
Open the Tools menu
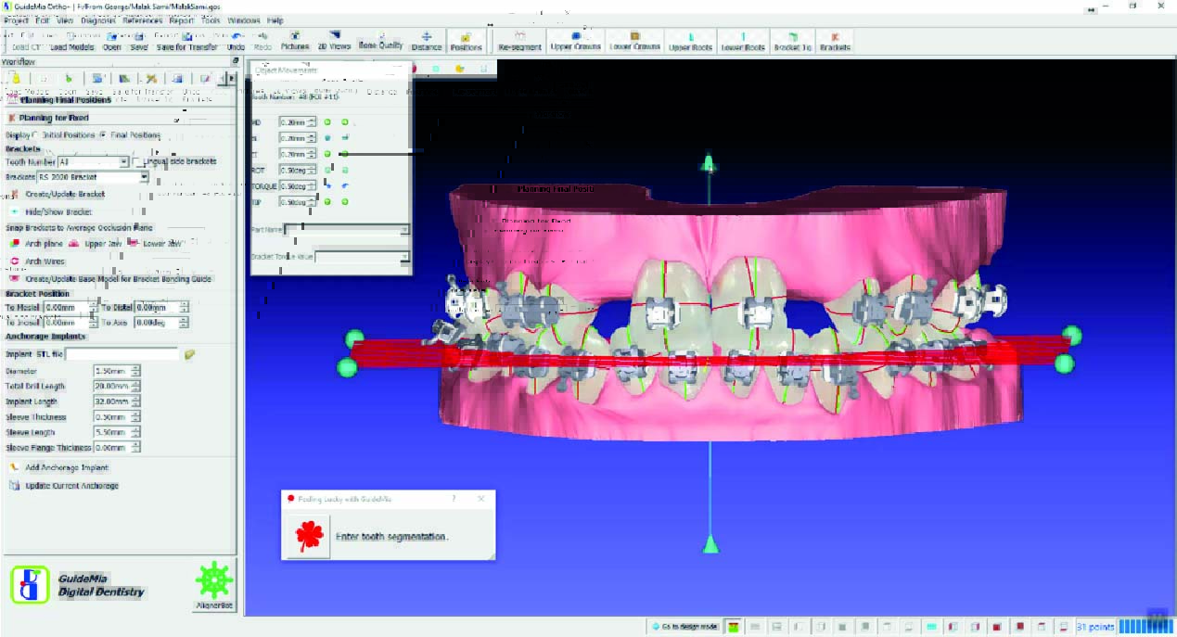[211, 19]
